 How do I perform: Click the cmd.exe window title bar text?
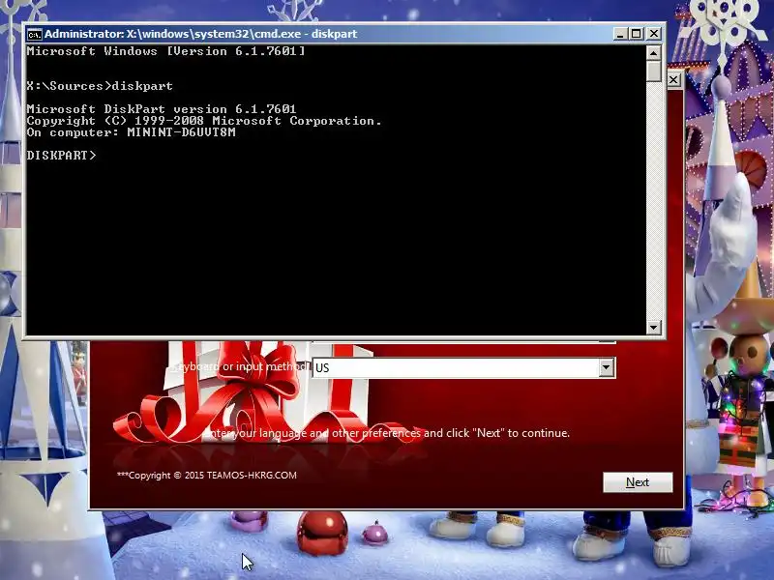click(201, 34)
